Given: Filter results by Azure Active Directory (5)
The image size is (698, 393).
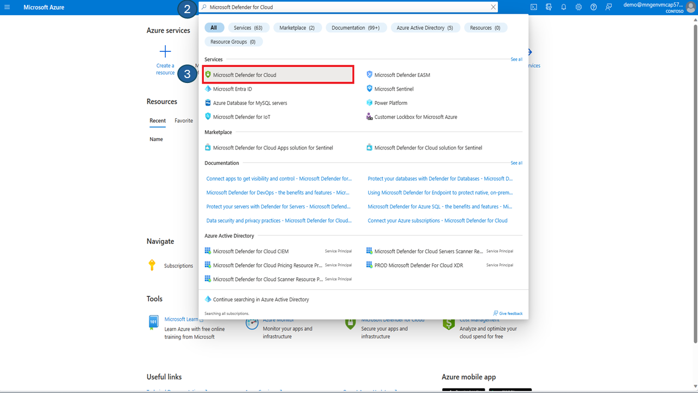Looking at the screenshot, I should [425, 28].
